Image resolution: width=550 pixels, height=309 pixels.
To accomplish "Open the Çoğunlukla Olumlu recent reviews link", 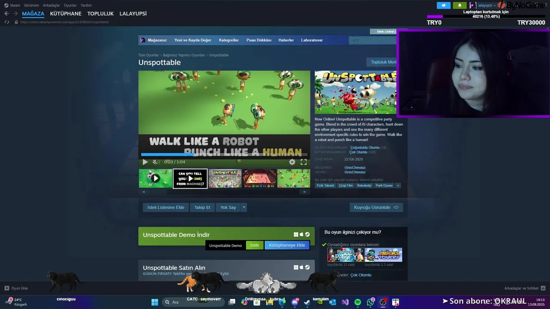I will [365, 148].
